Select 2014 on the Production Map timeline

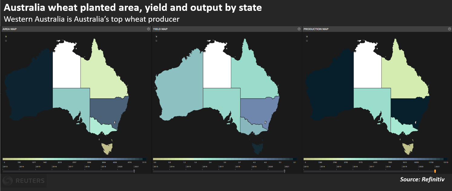point(323,167)
